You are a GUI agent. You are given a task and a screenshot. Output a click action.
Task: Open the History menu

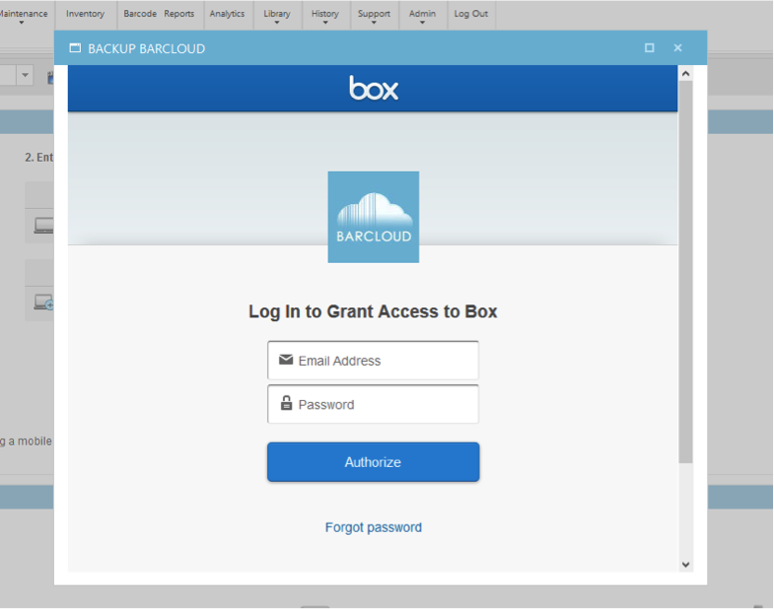[x=325, y=14]
